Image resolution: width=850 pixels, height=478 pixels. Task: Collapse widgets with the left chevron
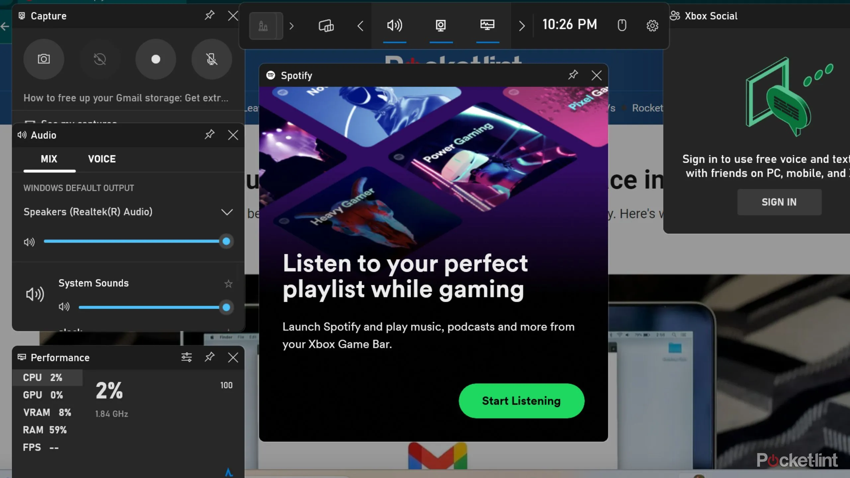(x=360, y=26)
